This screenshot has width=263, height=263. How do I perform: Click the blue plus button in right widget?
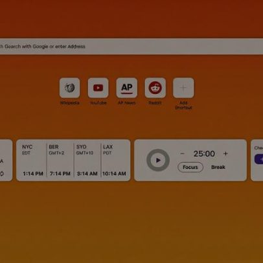pos(259,159)
